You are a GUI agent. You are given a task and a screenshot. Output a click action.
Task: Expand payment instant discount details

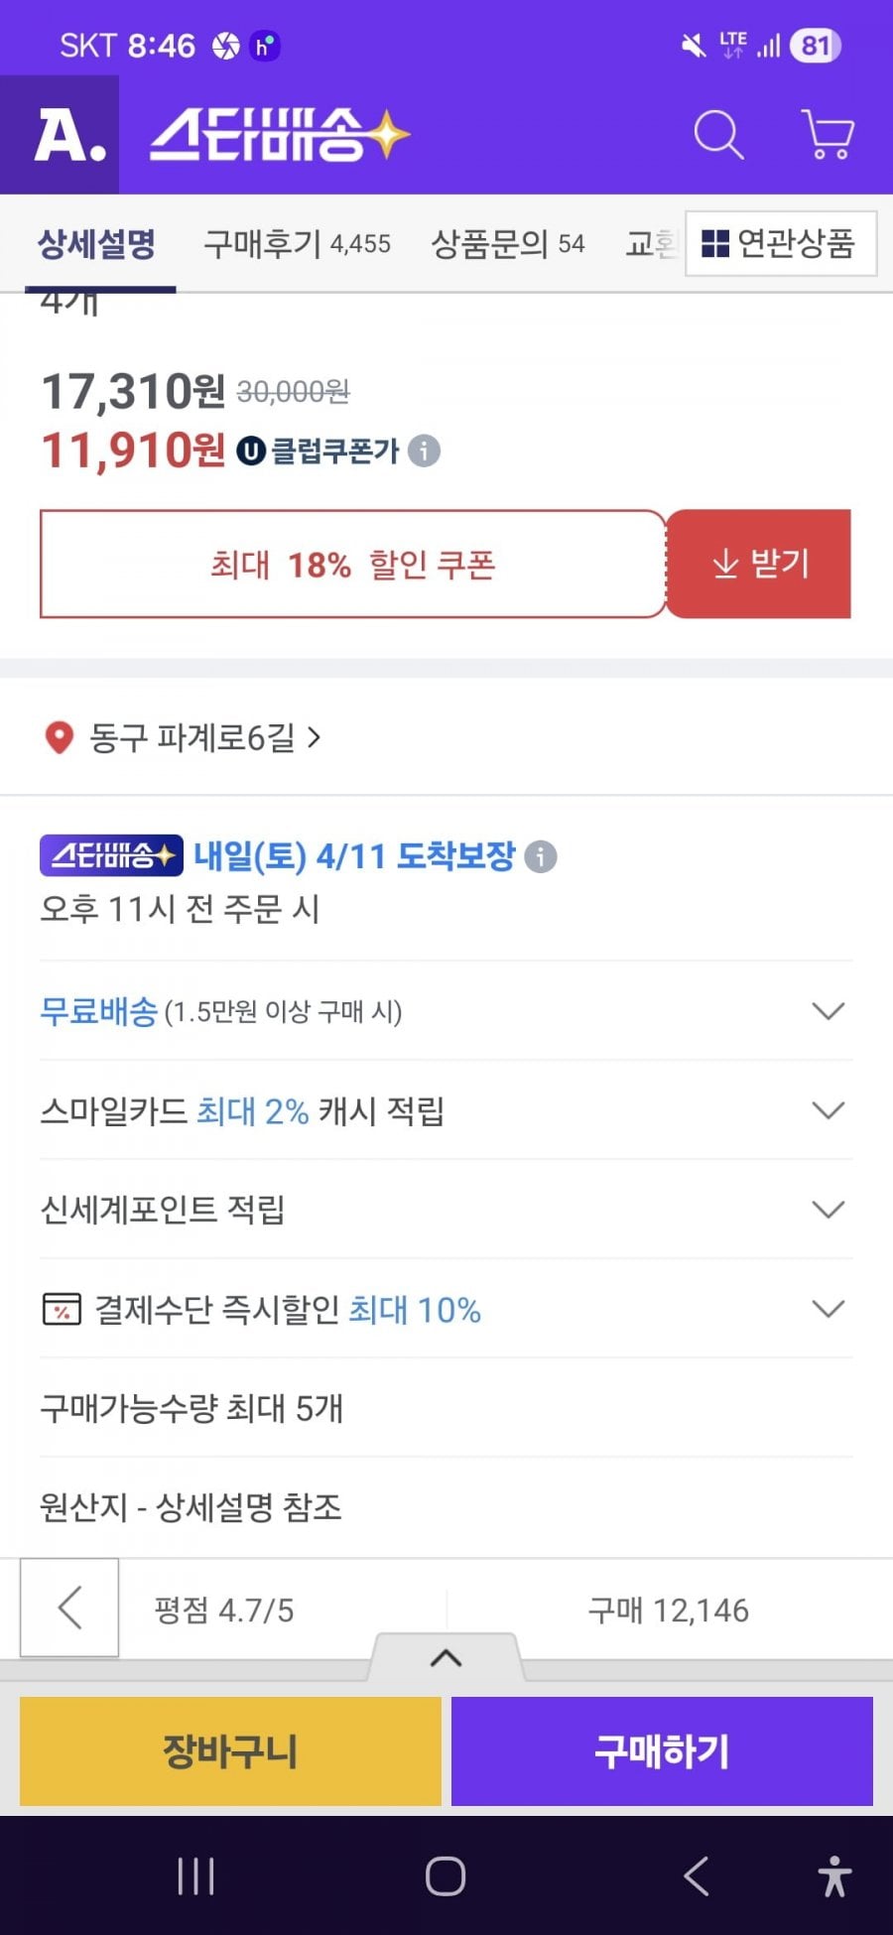[828, 1309]
